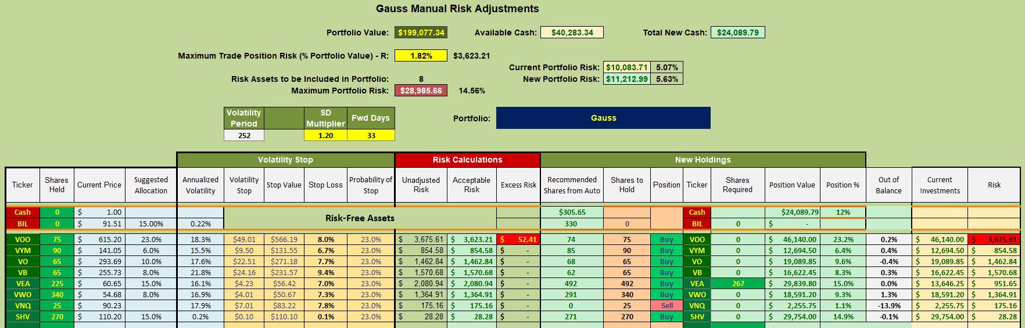Click the VYM volatility stop $9.50
This screenshot has height=328, width=1025.
pos(244,250)
